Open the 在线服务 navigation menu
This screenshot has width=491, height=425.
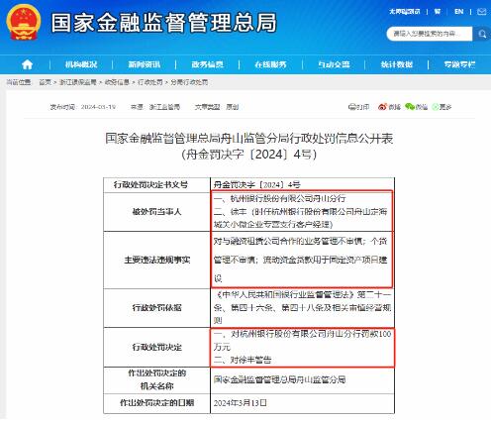[270, 64]
